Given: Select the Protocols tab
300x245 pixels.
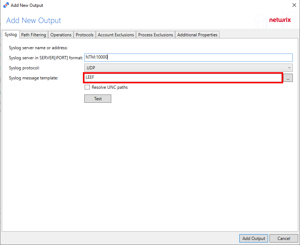Looking at the screenshot, I should click(85, 35).
